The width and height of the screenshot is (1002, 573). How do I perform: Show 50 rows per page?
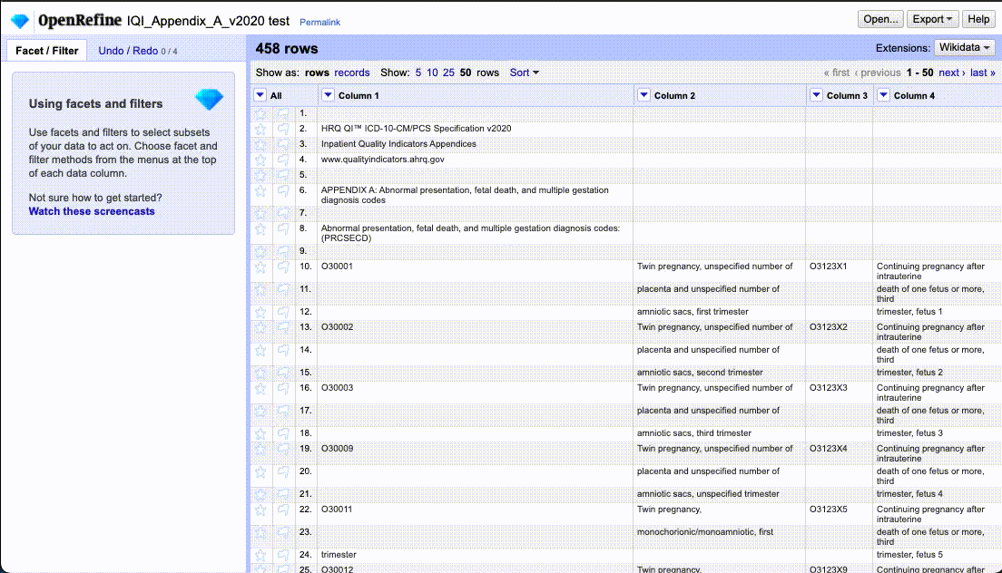coord(466,73)
